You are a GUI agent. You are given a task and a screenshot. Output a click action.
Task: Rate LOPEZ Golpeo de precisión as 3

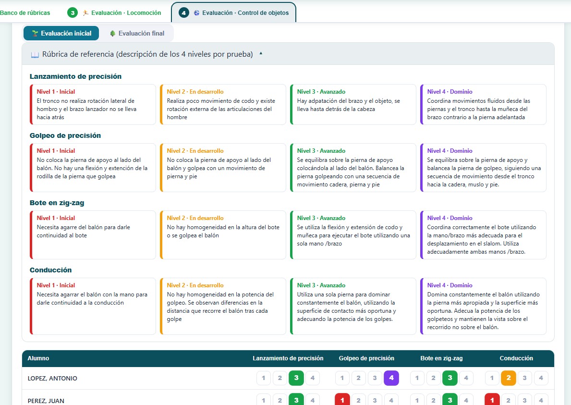375,378
